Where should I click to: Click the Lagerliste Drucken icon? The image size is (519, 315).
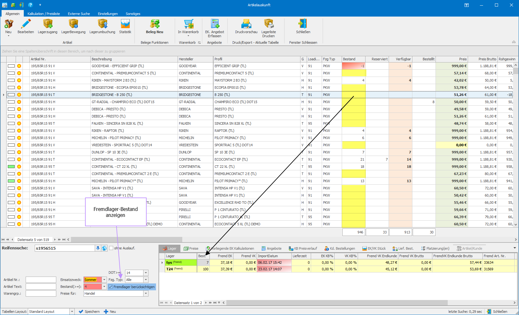click(x=269, y=24)
